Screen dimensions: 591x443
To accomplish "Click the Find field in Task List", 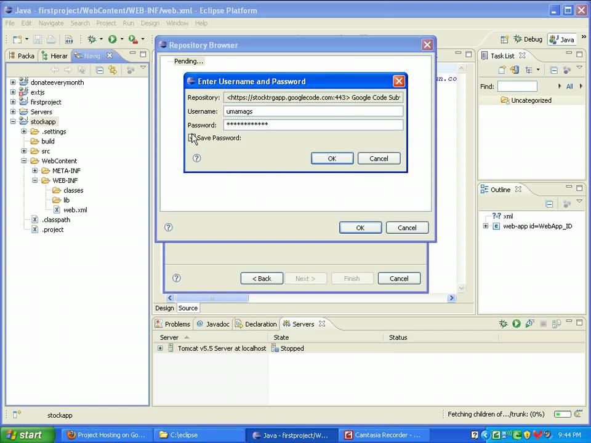I will point(517,86).
